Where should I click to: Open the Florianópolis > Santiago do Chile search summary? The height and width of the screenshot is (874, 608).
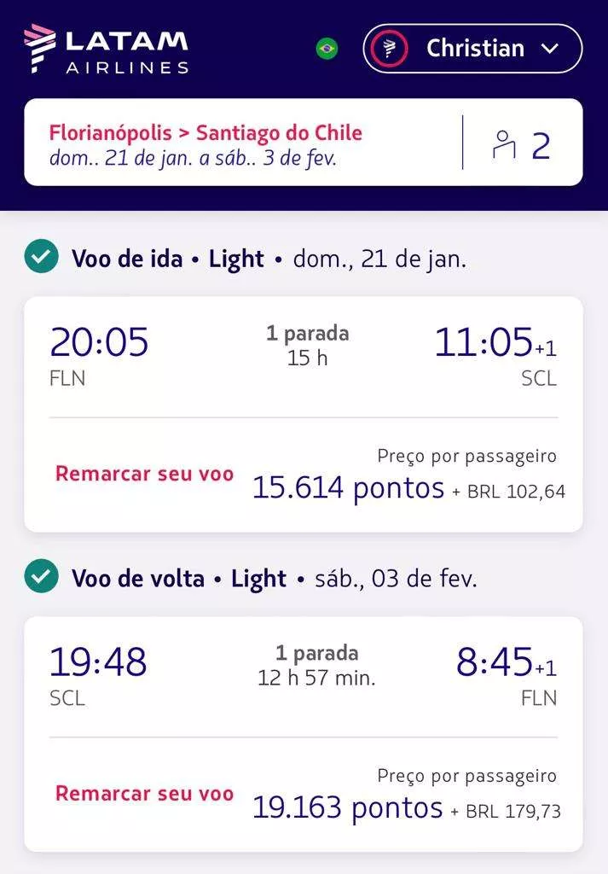[206, 133]
